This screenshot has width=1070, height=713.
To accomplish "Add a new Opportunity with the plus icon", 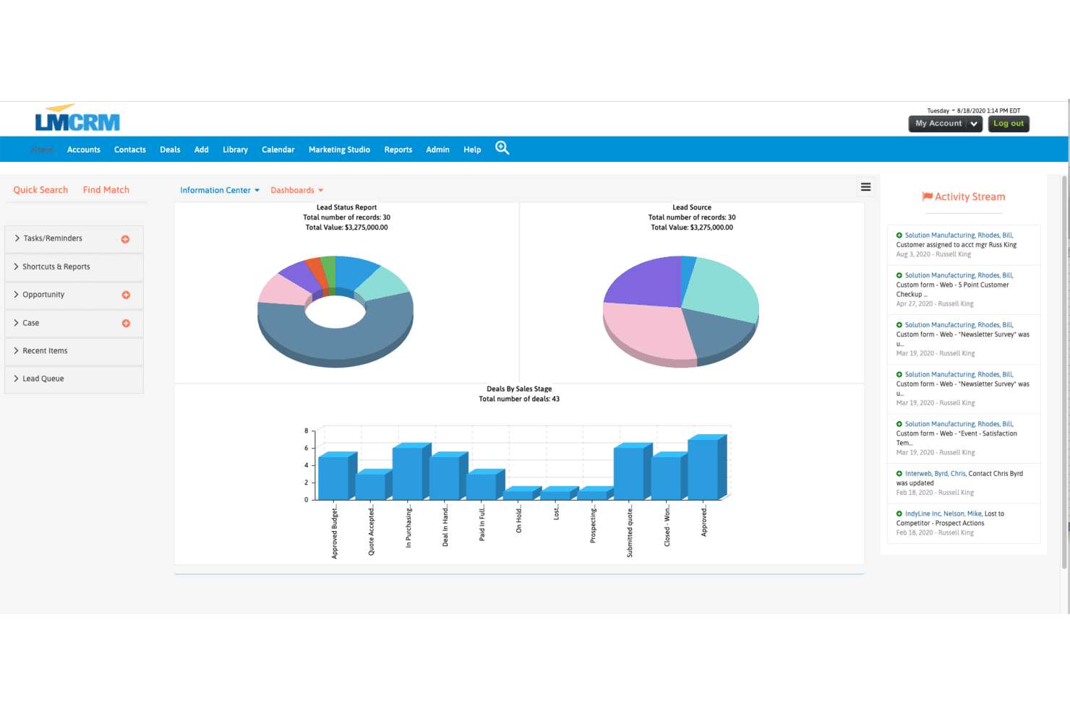I will coord(126,295).
